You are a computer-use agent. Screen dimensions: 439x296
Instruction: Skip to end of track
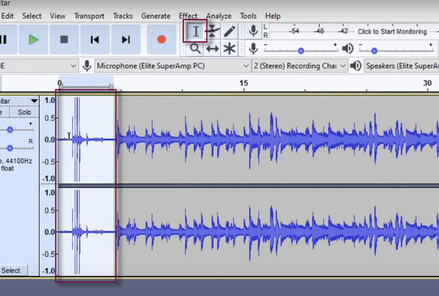tap(126, 39)
